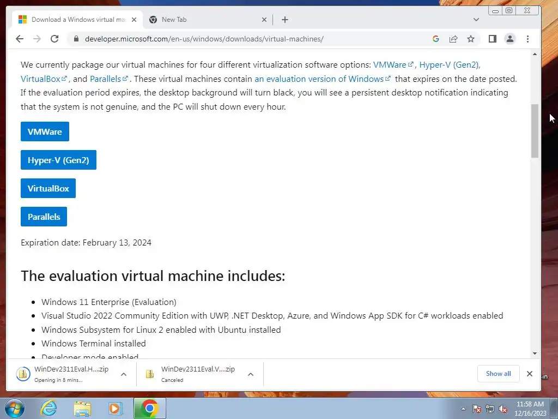The height and width of the screenshot is (419, 558).
Task: Click the page scrollbar up arrow
Action: click(x=535, y=54)
